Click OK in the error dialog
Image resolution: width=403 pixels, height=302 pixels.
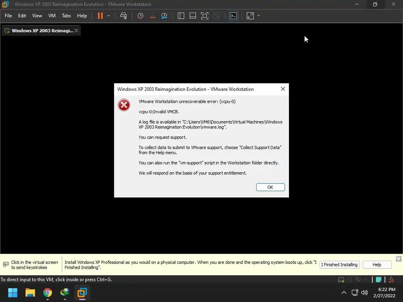pyautogui.click(x=270, y=187)
